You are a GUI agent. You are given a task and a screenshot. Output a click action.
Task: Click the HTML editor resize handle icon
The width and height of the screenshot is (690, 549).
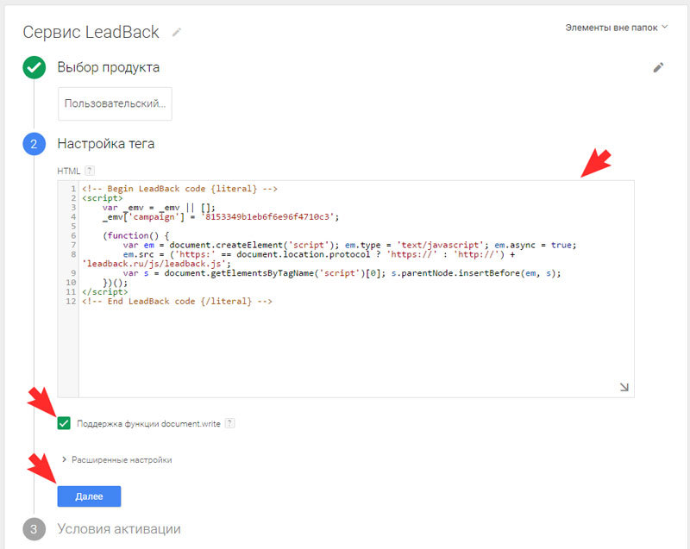(x=624, y=387)
